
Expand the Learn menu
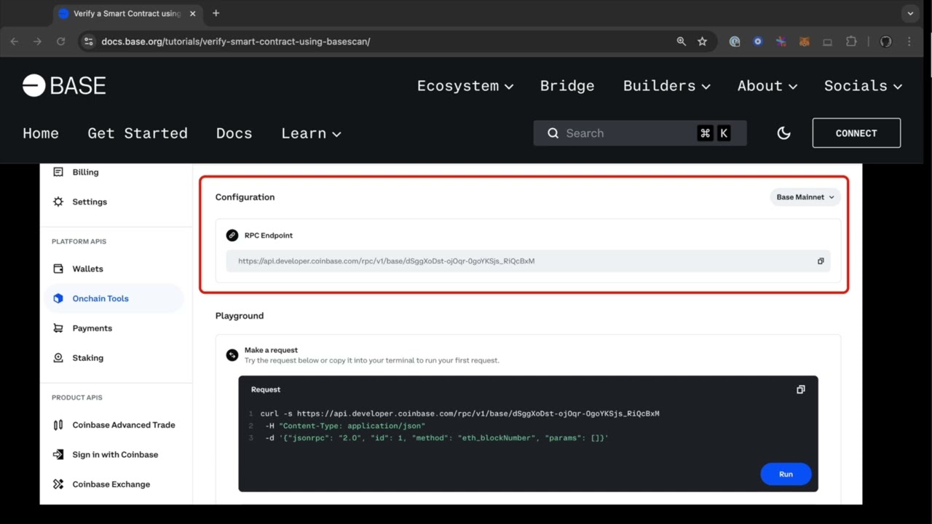click(311, 133)
